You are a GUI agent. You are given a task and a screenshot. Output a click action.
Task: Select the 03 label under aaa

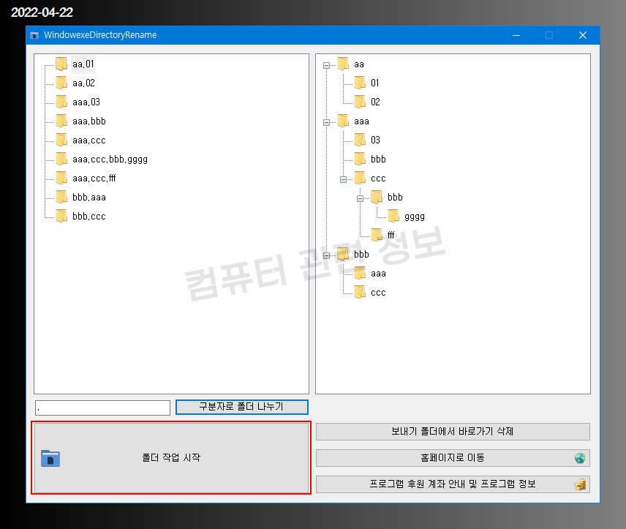click(375, 140)
